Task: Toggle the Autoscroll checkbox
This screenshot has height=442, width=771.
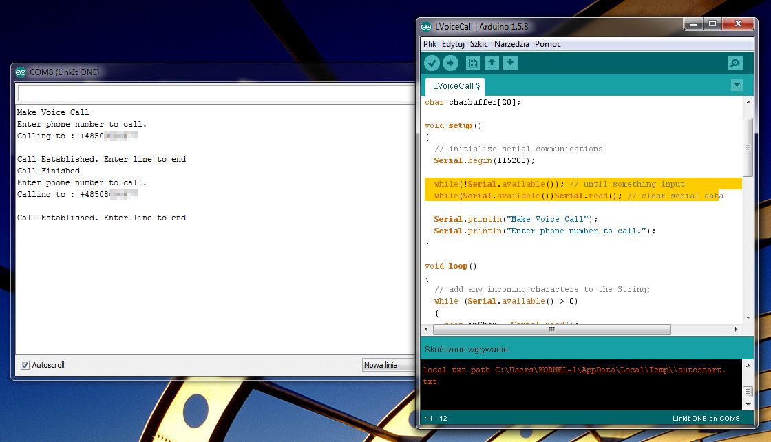Action: 25,365
